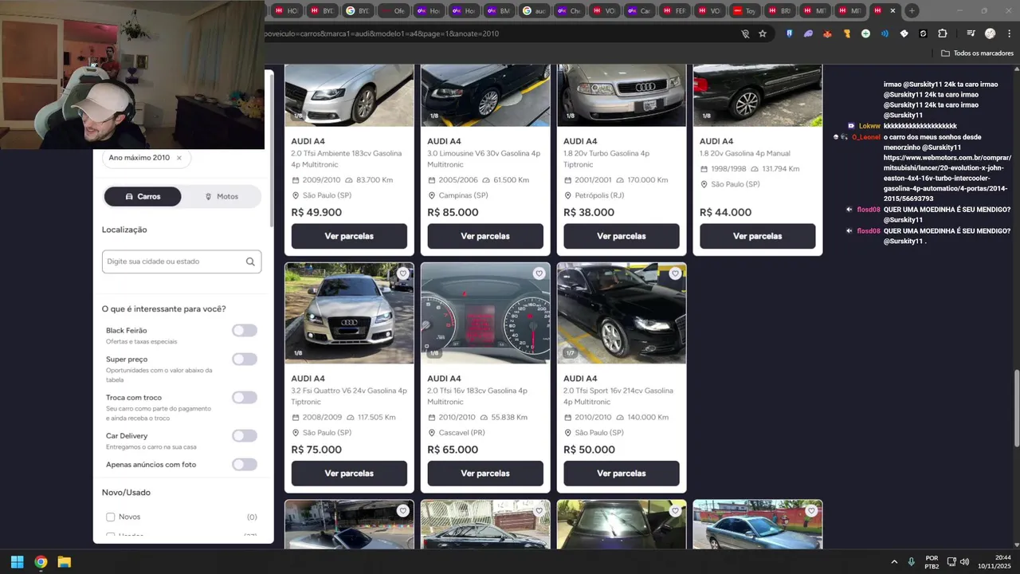Click the location search magnifier icon
1020x574 pixels.
click(250, 261)
